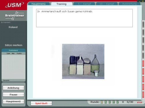145x108 pixels.
Task: Click the still life bottles painting
Action: click(83, 61)
